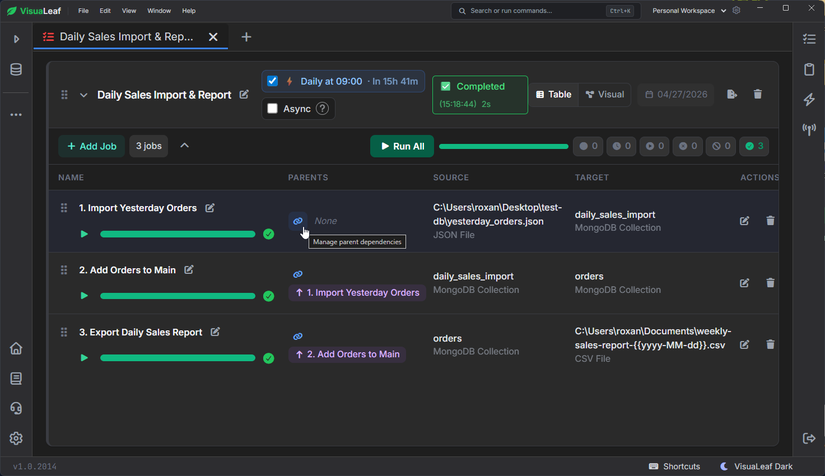825x476 pixels.
Task: Switch to Visual view
Action: click(x=605, y=95)
